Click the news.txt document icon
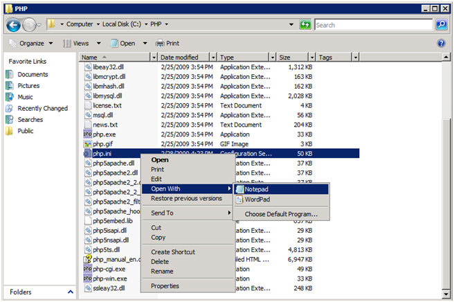 point(88,125)
